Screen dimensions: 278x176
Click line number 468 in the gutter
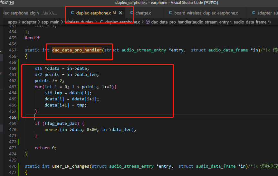click(13, 117)
